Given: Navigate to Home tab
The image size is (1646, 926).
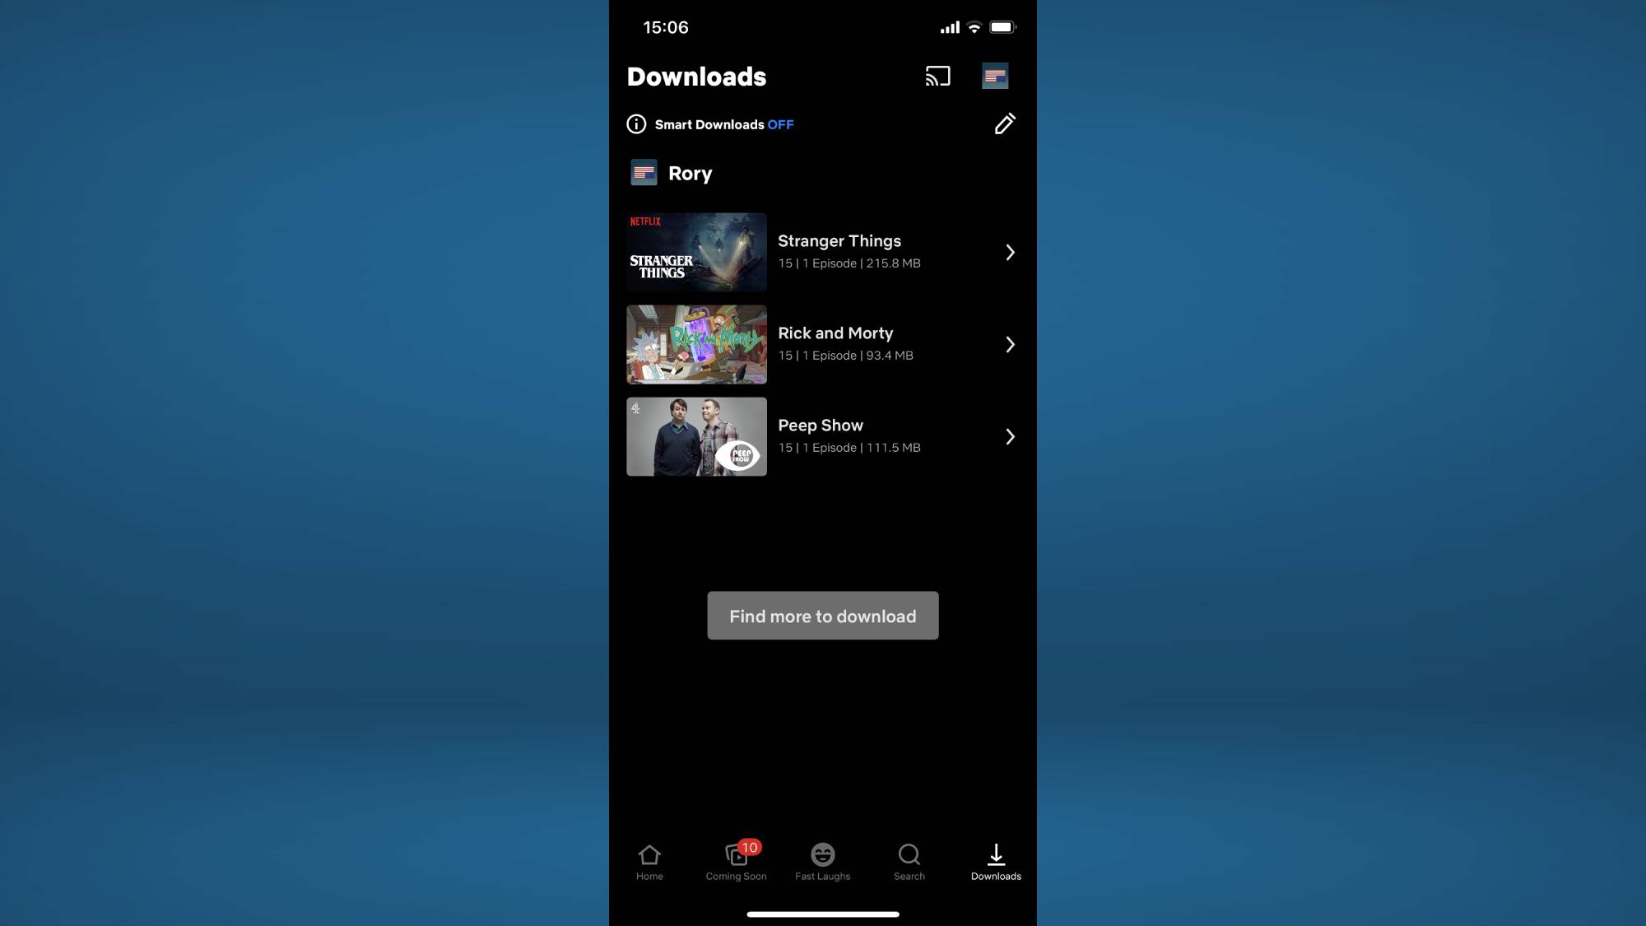Looking at the screenshot, I should pyautogui.click(x=650, y=862).
